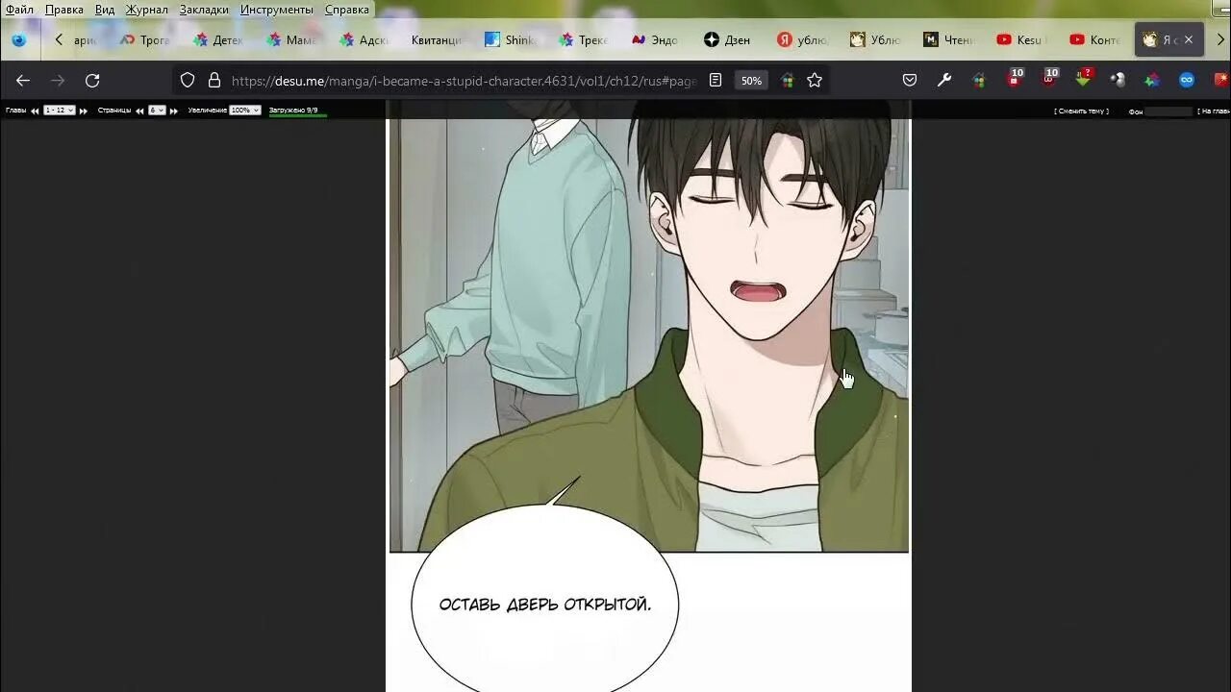The image size is (1231, 692).
Task: Switch to the Yandex ублю tab
Action: point(802,40)
